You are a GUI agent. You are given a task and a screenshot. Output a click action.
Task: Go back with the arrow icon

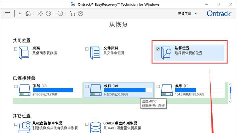(x=20, y=13)
